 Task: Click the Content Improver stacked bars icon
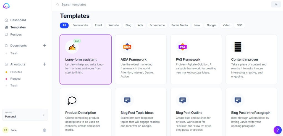click(238, 47)
